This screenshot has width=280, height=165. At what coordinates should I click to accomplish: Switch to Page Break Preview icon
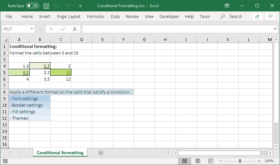pos(211,161)
